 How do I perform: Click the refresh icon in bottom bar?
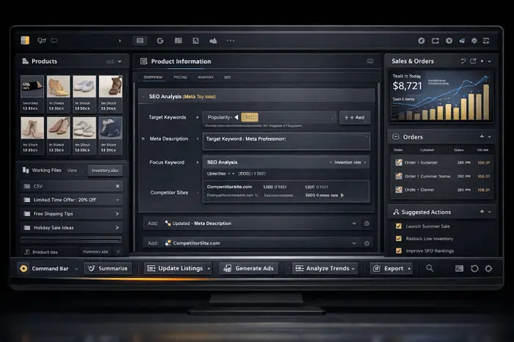[x=474, y=269]
